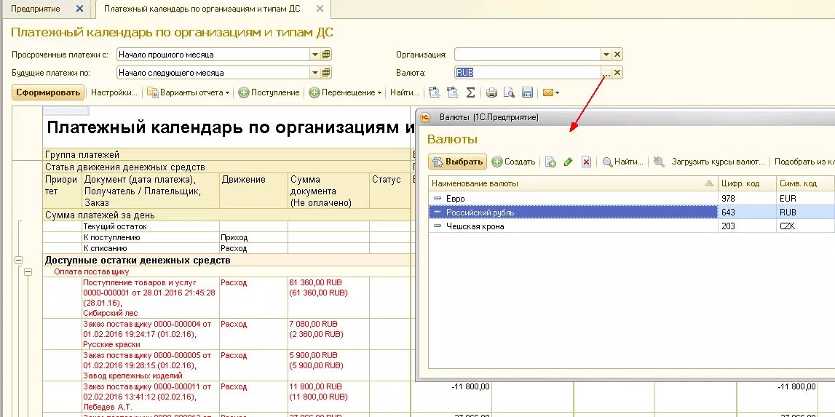Click Подобрать из классификатора button in Валюты
The width and height of the screenshot is (835, 417).
click(x=804, y=162)
